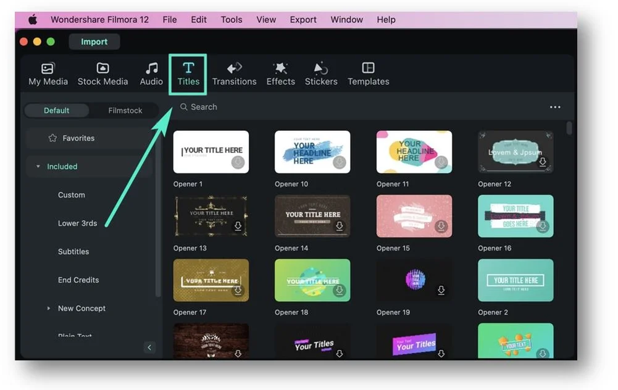Screen dimensions: 618x390
Task: Select the Opener 13 ornate gold thumbnail
Action: pyautogui.click(x=211, y=216)
